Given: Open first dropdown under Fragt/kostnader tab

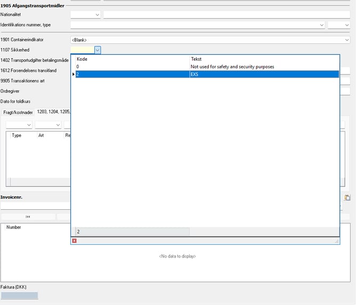Looking at the screenshot, I should click(x=28, y=125).
